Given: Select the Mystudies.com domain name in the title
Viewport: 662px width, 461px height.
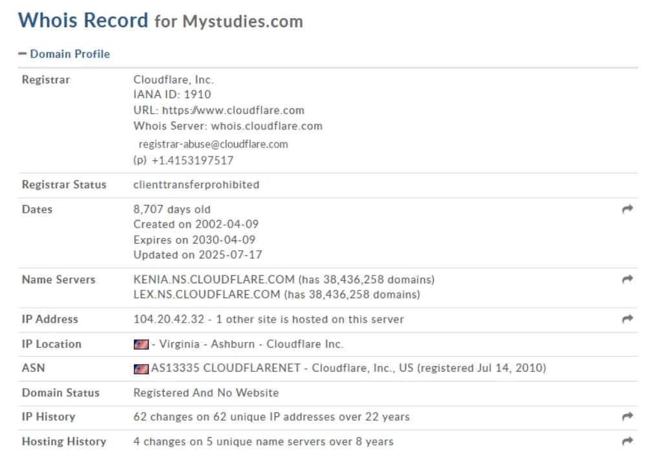Looking at the screenshot, I should coord(243,21).
